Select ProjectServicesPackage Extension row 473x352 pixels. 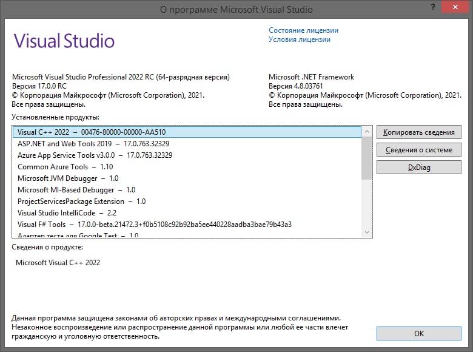pos(187,201)
